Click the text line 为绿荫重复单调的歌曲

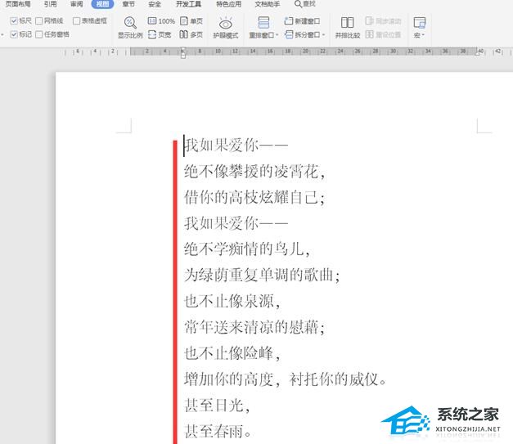click(x=262, y=276)
